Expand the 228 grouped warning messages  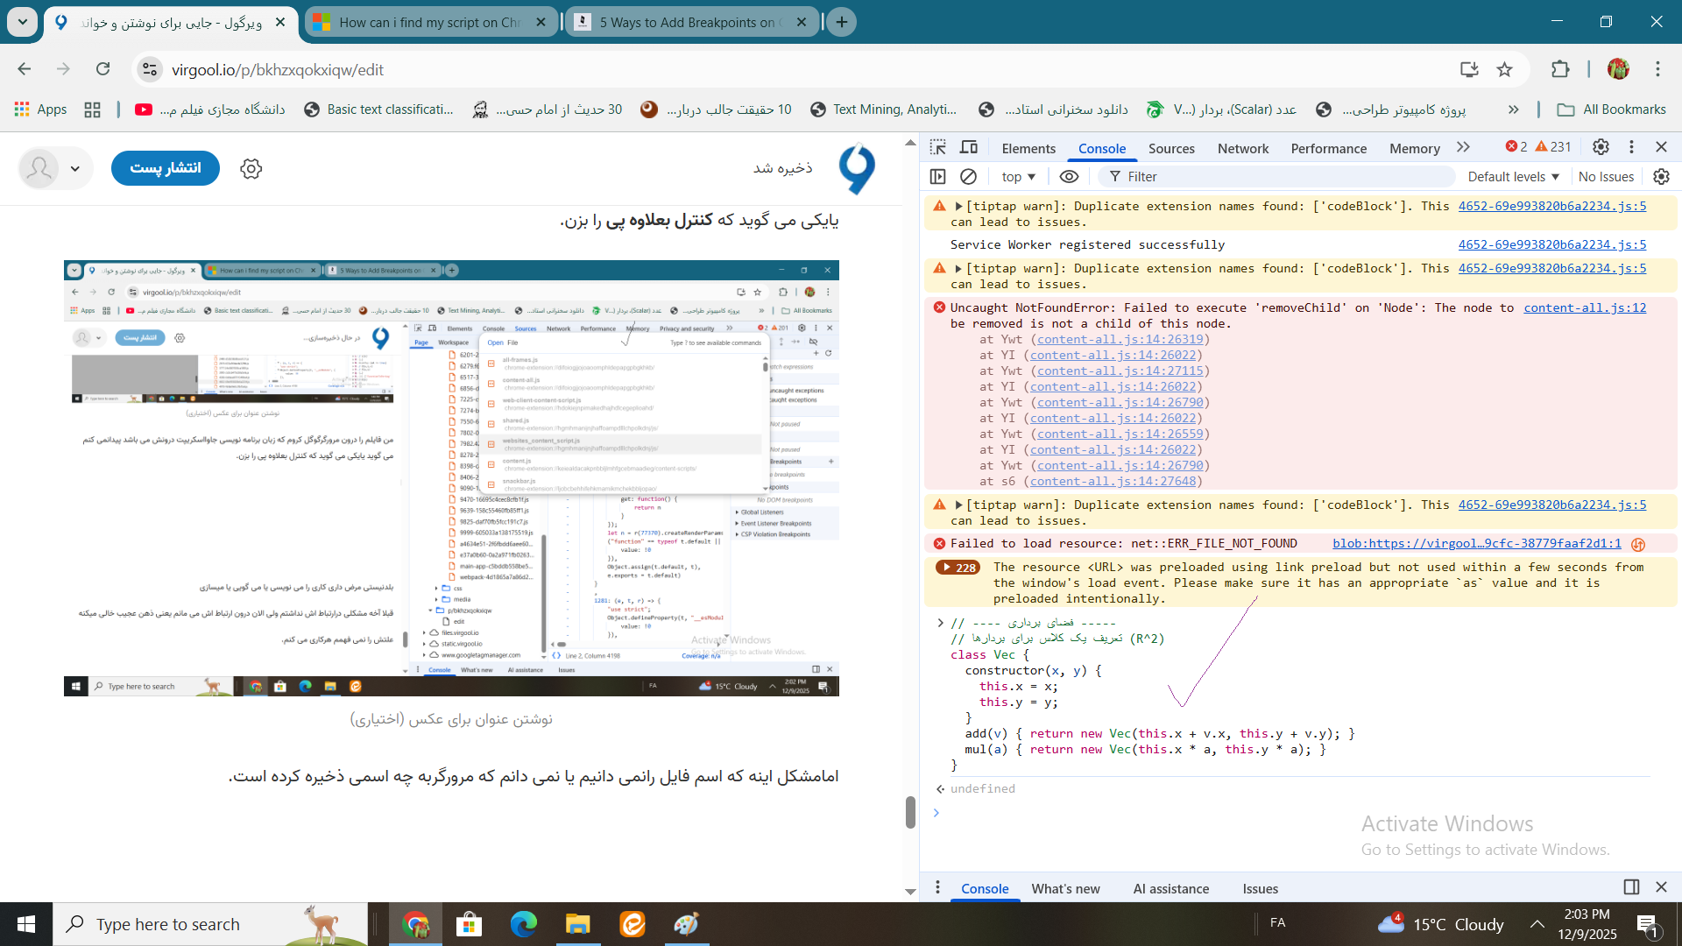958,568
